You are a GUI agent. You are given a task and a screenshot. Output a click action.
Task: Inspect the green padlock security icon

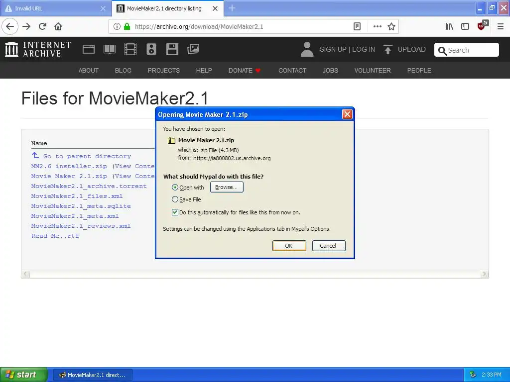point(127,27)
